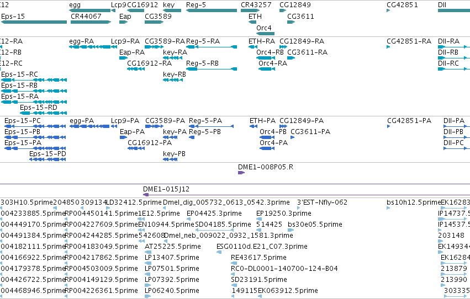Select the SD04185.5prime EST
This screenshot has width=470, height=299.
(x=214, y=230)
